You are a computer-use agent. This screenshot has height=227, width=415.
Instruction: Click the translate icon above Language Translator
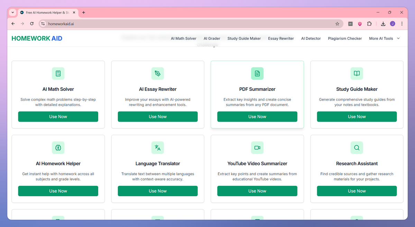158,148
